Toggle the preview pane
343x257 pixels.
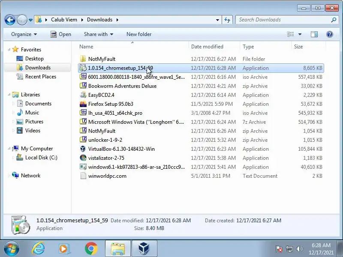314,34
